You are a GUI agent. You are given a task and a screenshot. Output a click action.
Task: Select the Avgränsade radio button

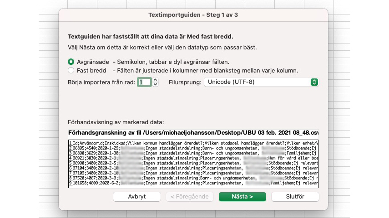click(x=71, y=62)
